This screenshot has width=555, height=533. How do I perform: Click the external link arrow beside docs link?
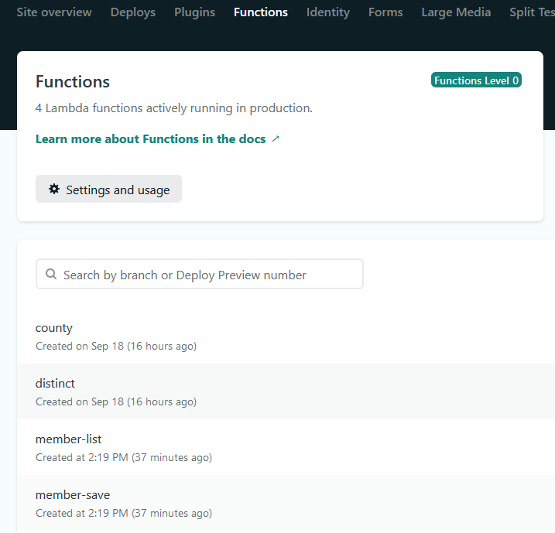point(276,139)
